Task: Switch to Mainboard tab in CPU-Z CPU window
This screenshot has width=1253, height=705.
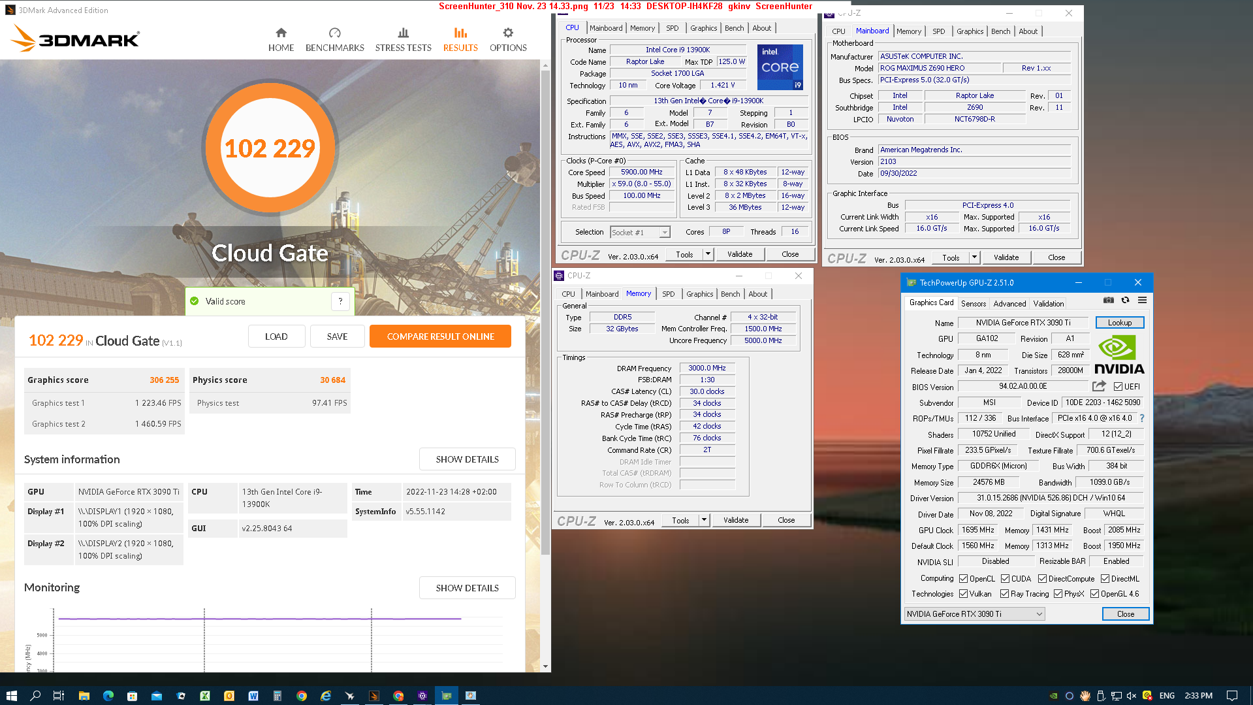Action: pyautogui.click(x=605, y=28)
